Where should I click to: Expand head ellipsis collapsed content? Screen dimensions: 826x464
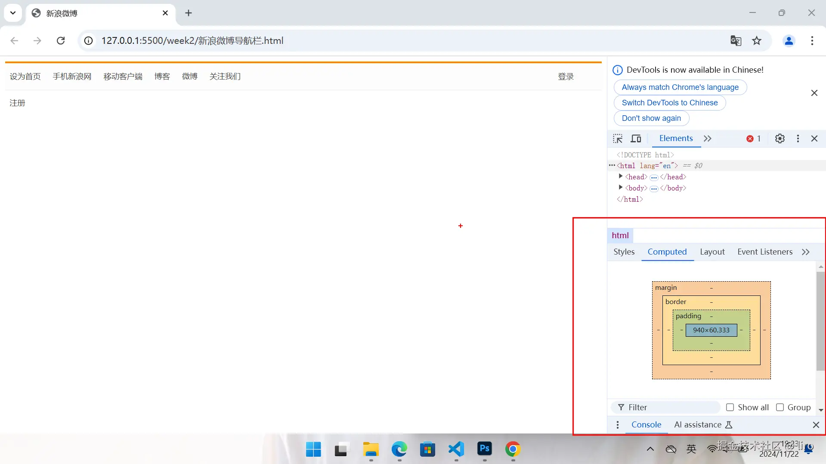(654, 177)
